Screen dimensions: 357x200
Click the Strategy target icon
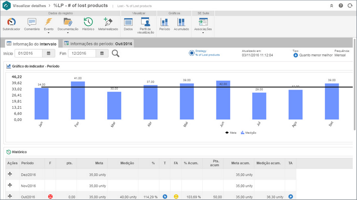(192, 53)
